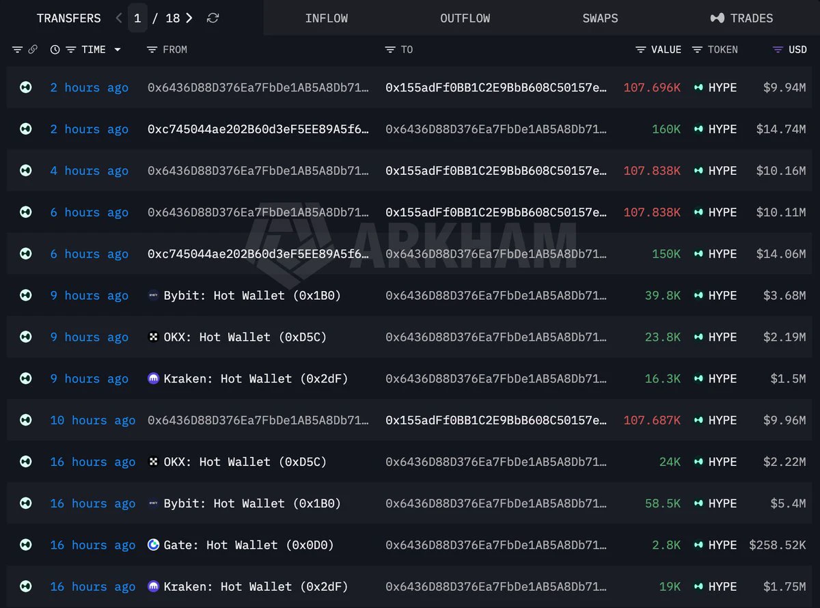Screen dimensions: 820x608
Task: Click the USD amount $2.22M
Action: pyautogui.click(x=784, y=462)
